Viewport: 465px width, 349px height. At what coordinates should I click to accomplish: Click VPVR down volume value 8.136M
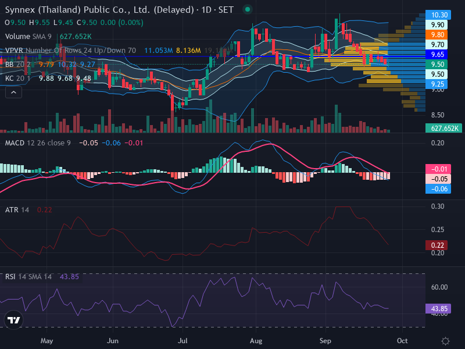point(188,51)
